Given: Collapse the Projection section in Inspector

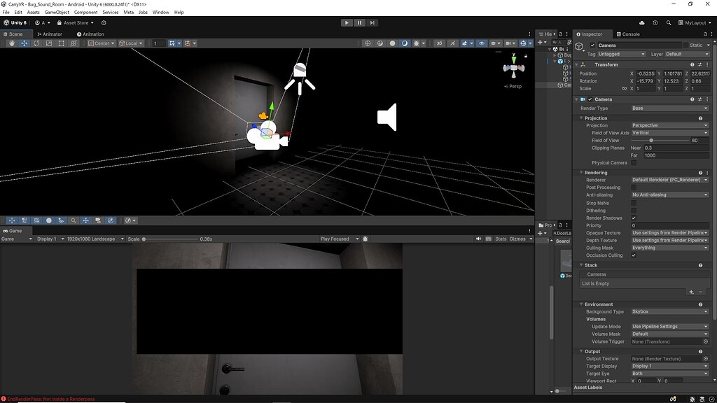Looking at the screenshot, I should coord(581,118).
